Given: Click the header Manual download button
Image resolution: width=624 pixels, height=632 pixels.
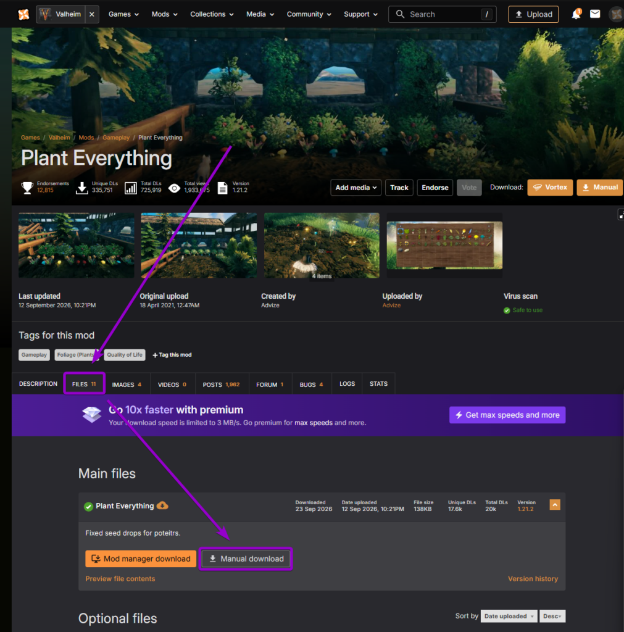Looking at the screenshot, I should pos(600,188).
